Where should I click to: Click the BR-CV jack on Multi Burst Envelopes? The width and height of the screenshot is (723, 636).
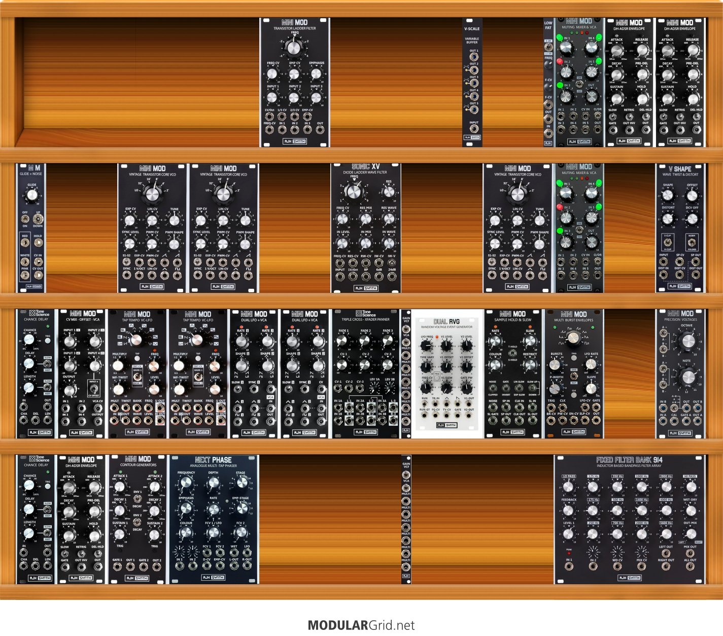click(551, 420)
